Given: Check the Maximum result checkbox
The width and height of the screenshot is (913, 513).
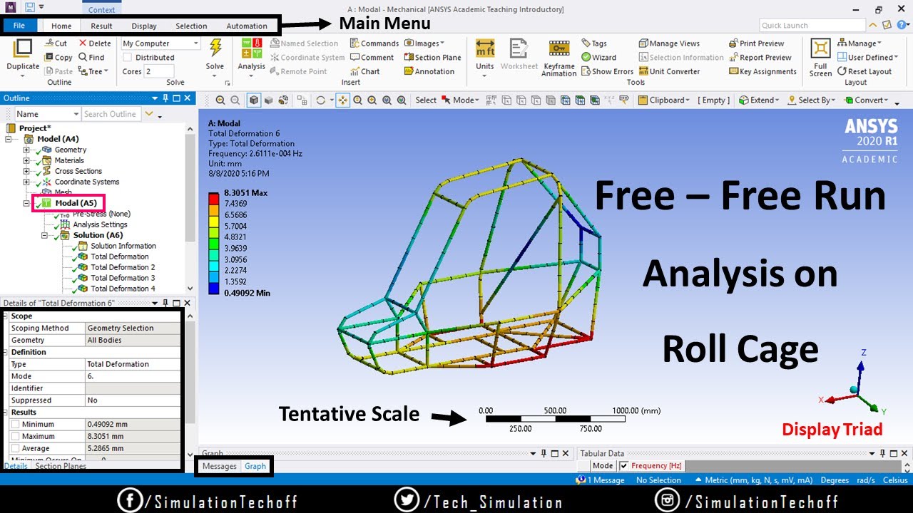Looking at the screenshot, I should (16, 437).
